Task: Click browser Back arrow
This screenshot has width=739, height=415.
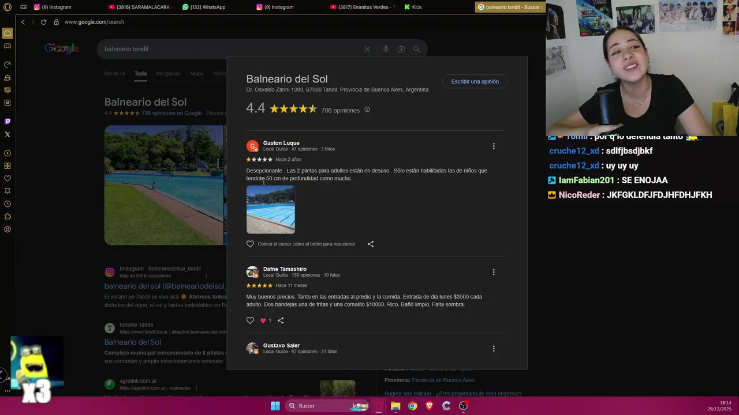Action: click(x=23, y=22)
